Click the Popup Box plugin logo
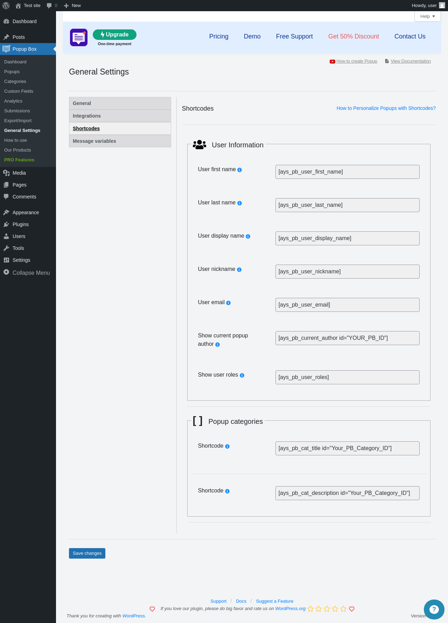 point(79,37)
